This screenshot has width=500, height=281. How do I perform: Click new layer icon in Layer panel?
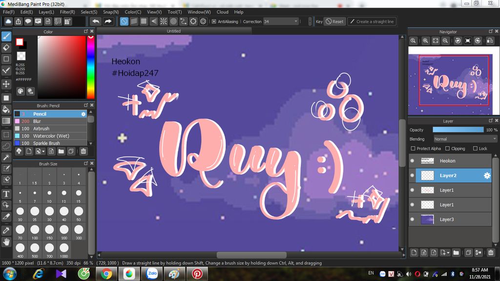[414, 253]
